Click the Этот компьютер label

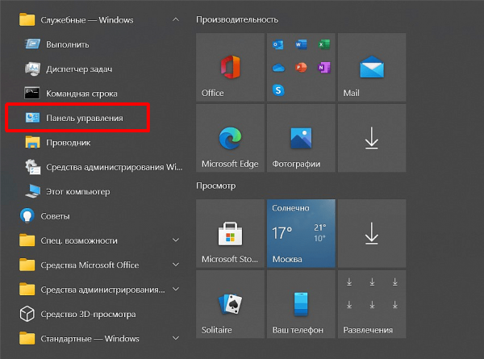point(77,192)
